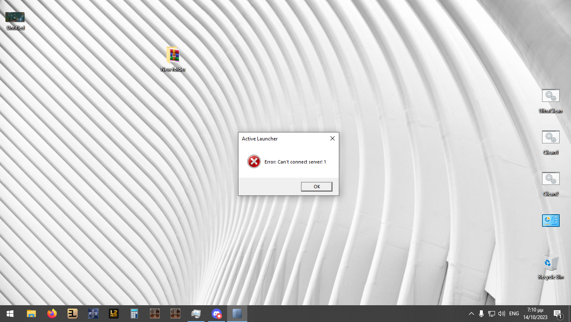Select the Clean1 desktop icon
Screen dimensions: 571x322
550,138
